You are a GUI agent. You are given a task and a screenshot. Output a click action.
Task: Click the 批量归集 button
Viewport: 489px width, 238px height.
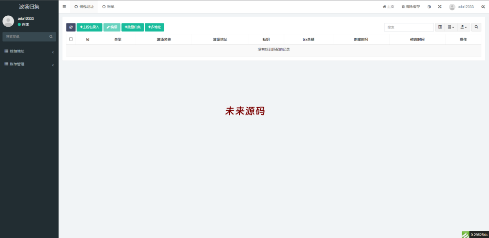[133, 27]
